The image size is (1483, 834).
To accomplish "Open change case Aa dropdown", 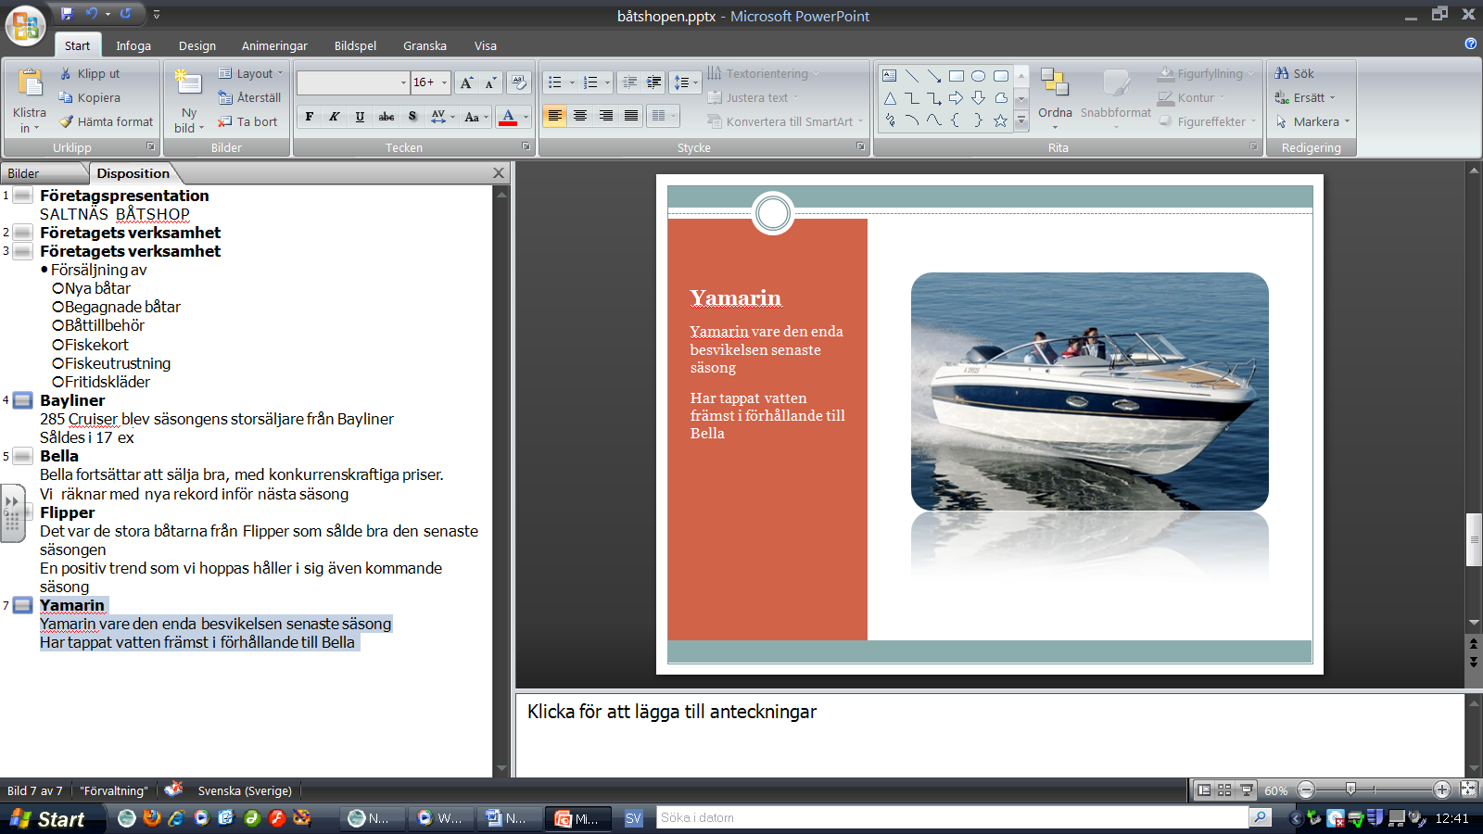I will tap(476, 117).
